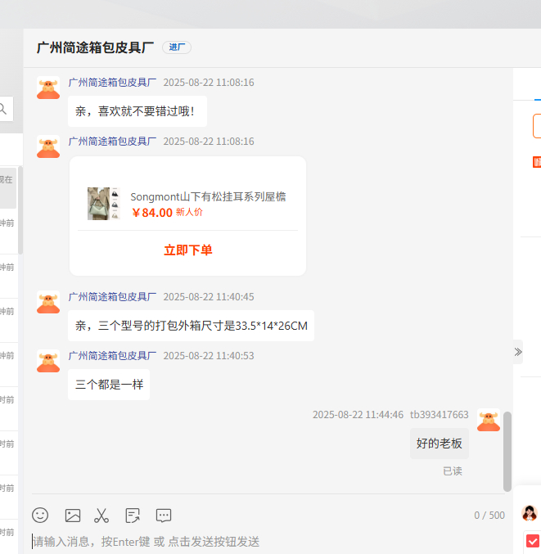Click the chat window vertical scrollbar
Image resolution: width=541 pixels, height=554 pixels.
point(507,450)
